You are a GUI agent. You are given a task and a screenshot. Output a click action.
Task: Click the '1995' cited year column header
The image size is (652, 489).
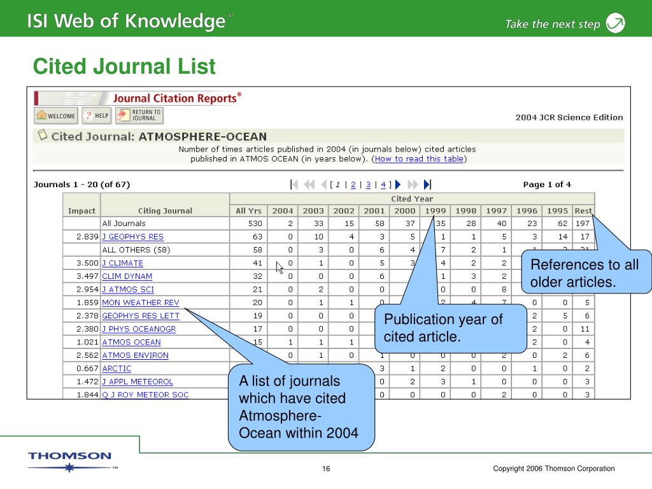point(557,211)
